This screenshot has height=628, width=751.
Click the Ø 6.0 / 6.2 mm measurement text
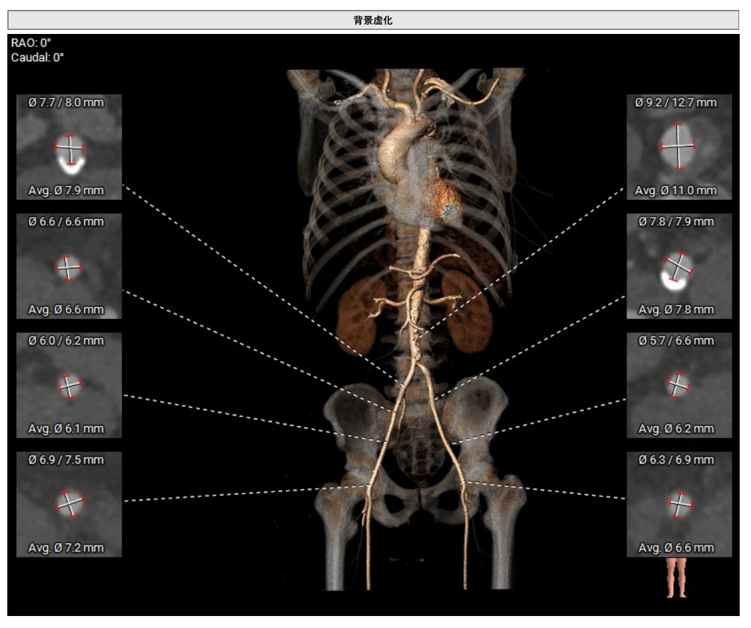point(66,340)
